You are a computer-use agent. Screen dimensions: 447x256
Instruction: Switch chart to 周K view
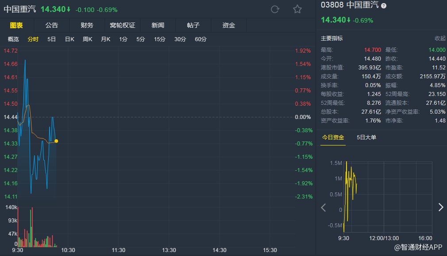pyautogui.click(x=87, y=39)
